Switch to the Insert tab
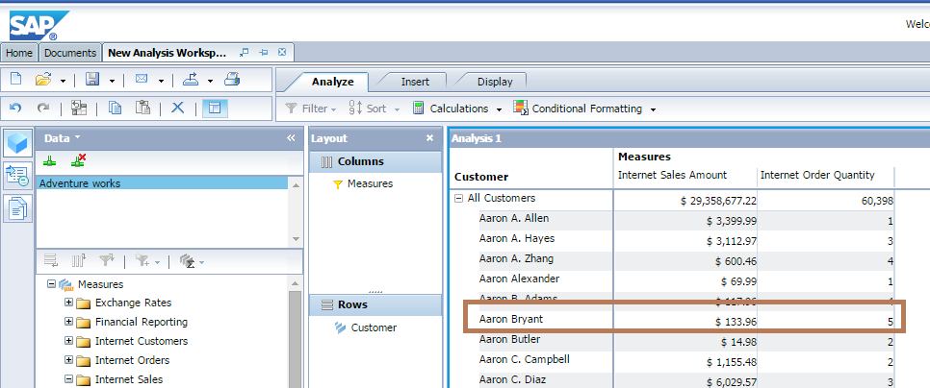Viewport: 930px width, 388px height. pos(415,82)
